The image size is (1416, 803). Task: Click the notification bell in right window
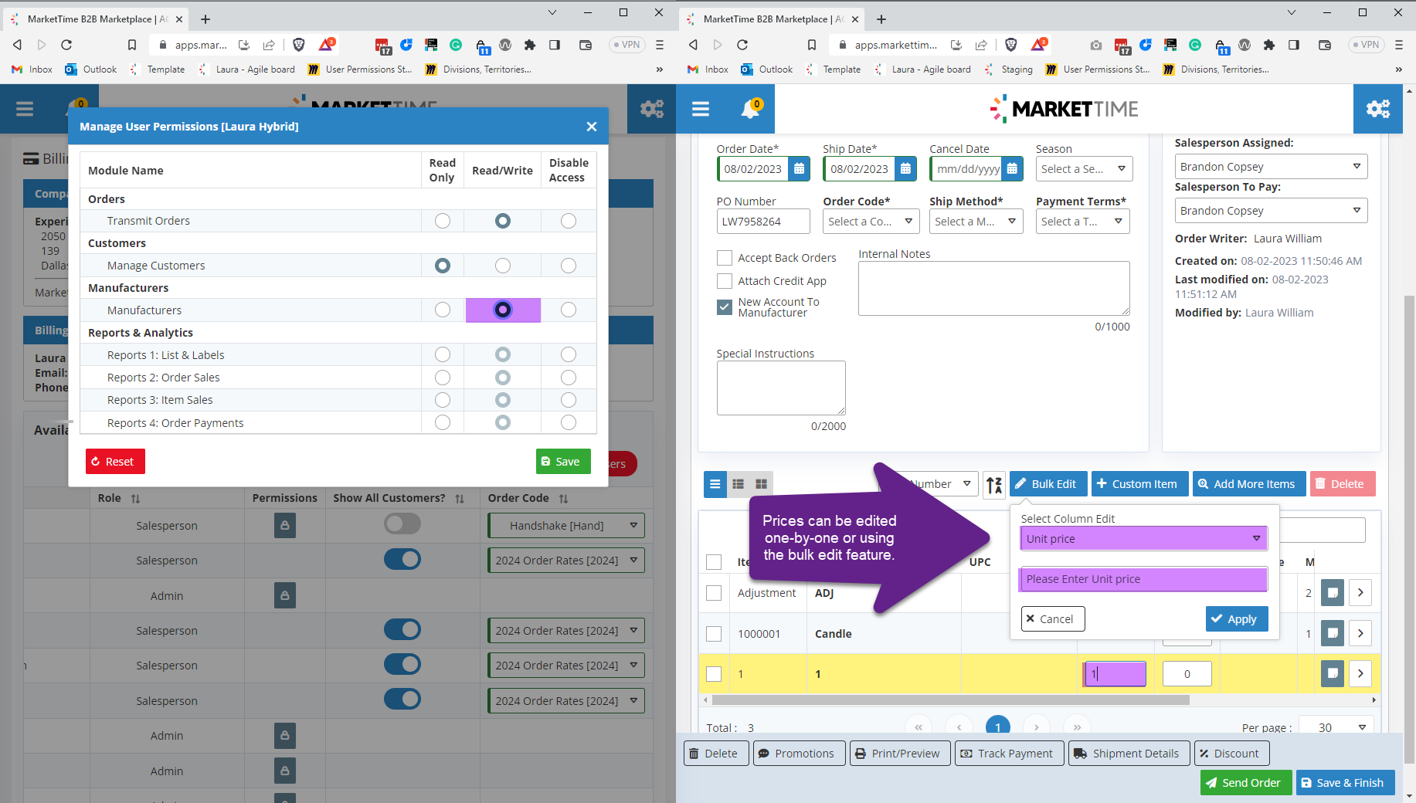(x=750, y=109)
